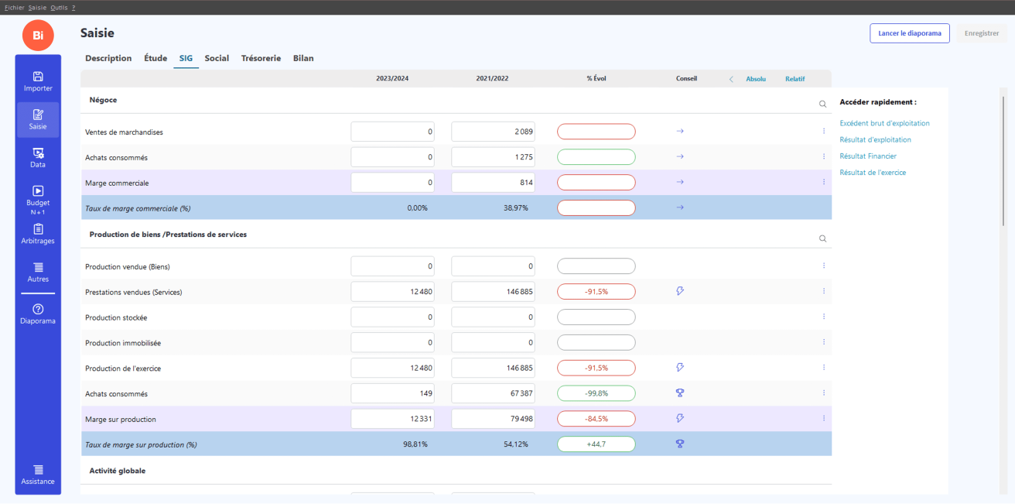1015x504 pixels.
Task: Click the Bi logo icon
Action: 38,36
